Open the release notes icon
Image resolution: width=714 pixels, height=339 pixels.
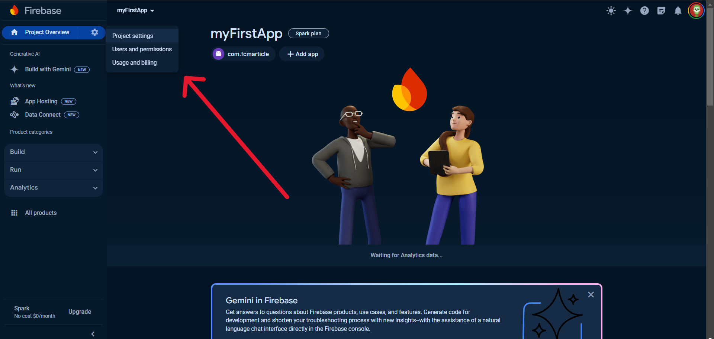click(661, 11)
